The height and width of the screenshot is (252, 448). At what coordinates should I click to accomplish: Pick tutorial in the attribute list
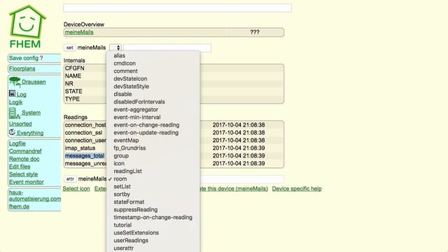click(122, 225)
